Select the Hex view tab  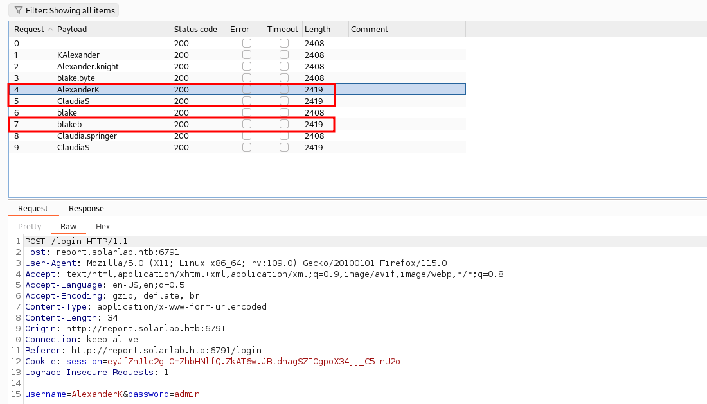coord(103,226)
